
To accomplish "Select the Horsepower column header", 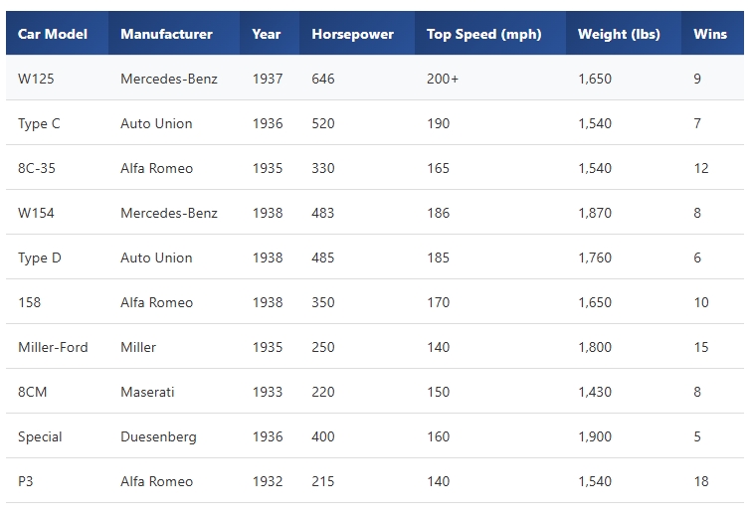I will tap(357, 34).
